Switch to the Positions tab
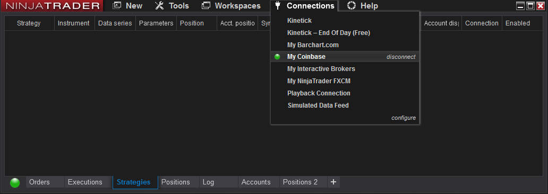 [x=178, y=182]
